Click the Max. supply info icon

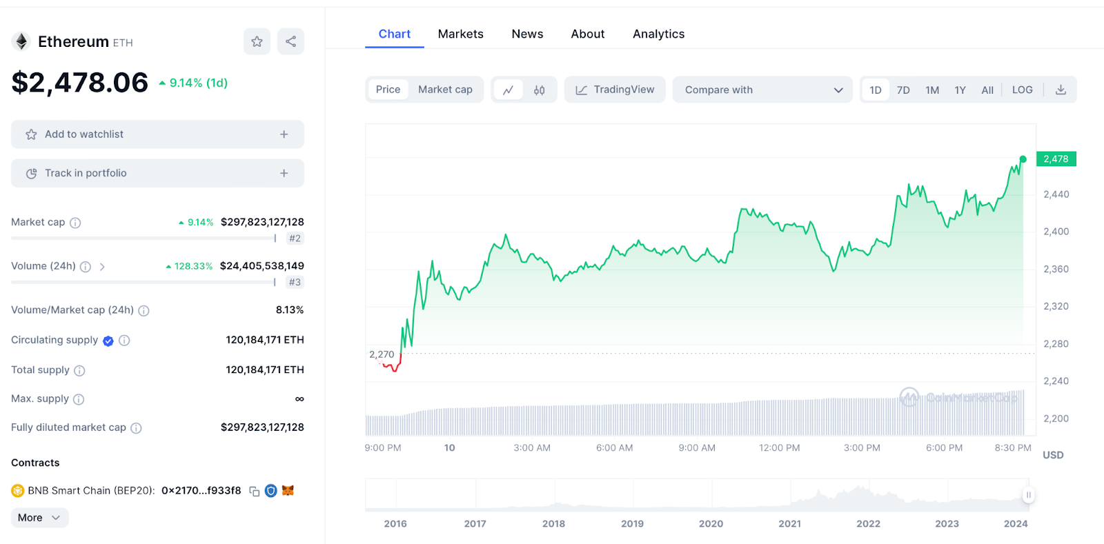[79, 400]
